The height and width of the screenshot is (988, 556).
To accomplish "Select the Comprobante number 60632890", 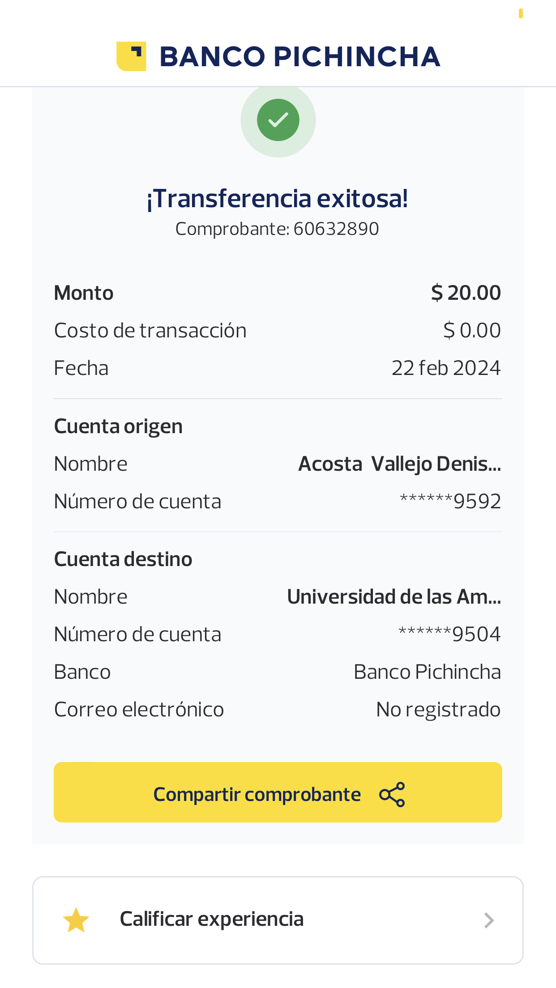I will [336, 229].
